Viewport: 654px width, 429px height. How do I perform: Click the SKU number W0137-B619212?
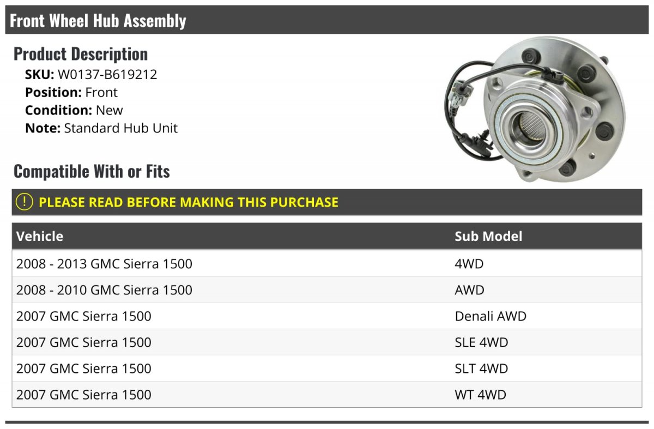pyautogui.click(x=107, y=75)
